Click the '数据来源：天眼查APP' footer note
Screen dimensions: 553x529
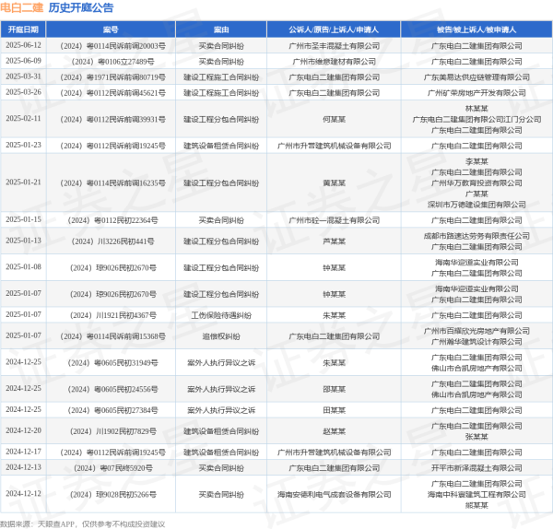(38, 524)
